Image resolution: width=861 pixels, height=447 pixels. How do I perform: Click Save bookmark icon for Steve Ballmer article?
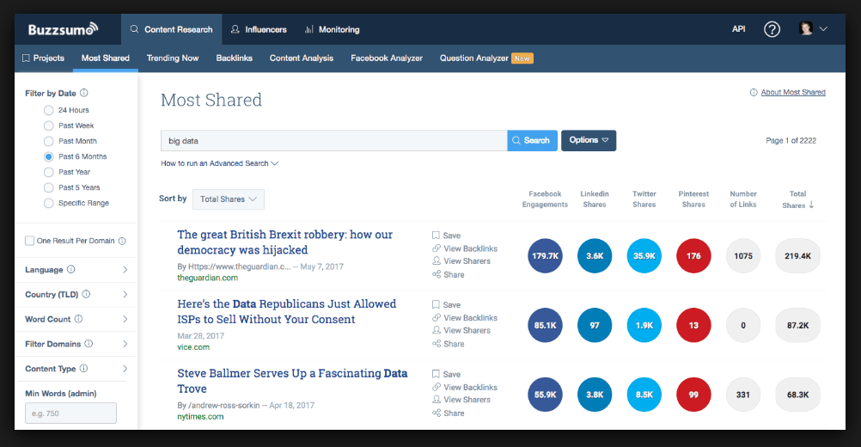click(x=436, y=374)
